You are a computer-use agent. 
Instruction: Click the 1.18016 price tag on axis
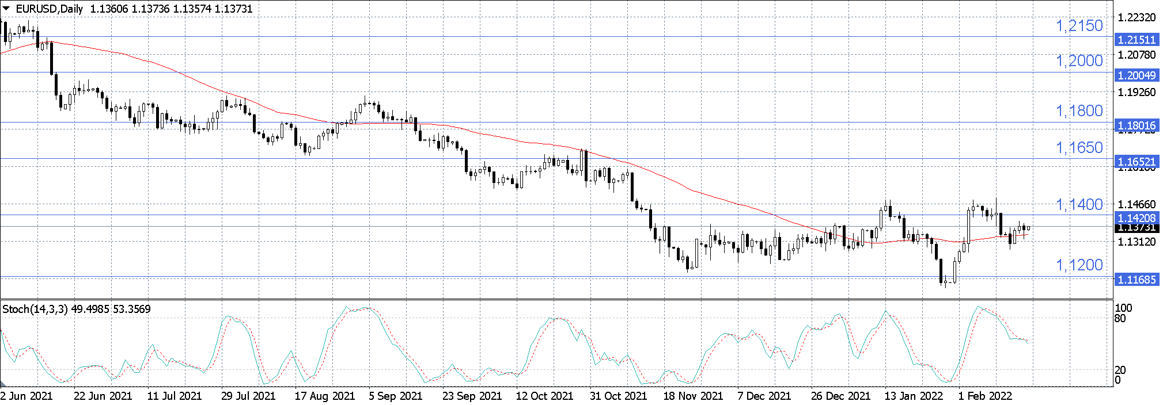tap(1136, 125)
